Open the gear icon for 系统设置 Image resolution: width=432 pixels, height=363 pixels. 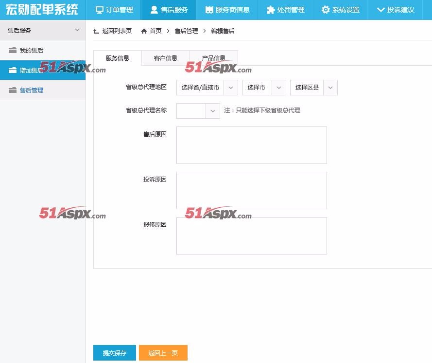[325, 10]
